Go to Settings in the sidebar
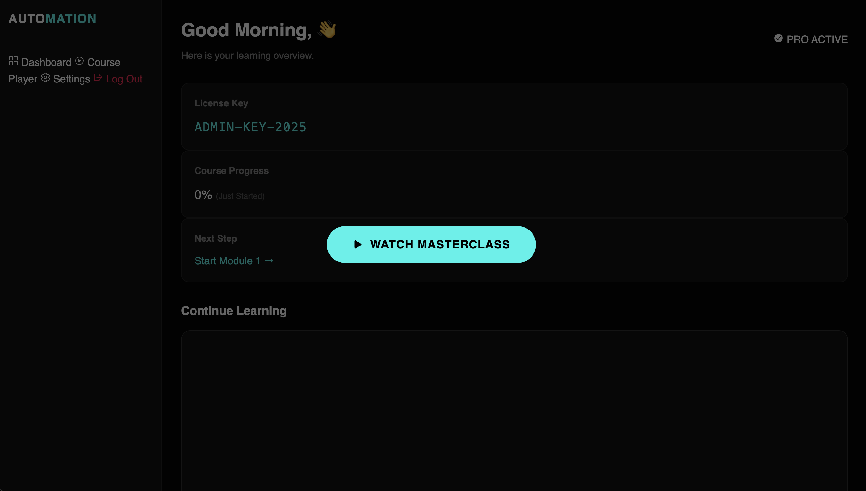The width and height of the screenshot is (866, 491). [x=72, y=79]
